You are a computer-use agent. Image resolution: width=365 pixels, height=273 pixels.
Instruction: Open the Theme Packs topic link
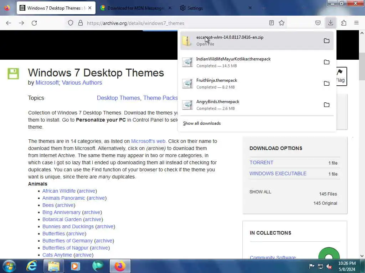[160, 98]
